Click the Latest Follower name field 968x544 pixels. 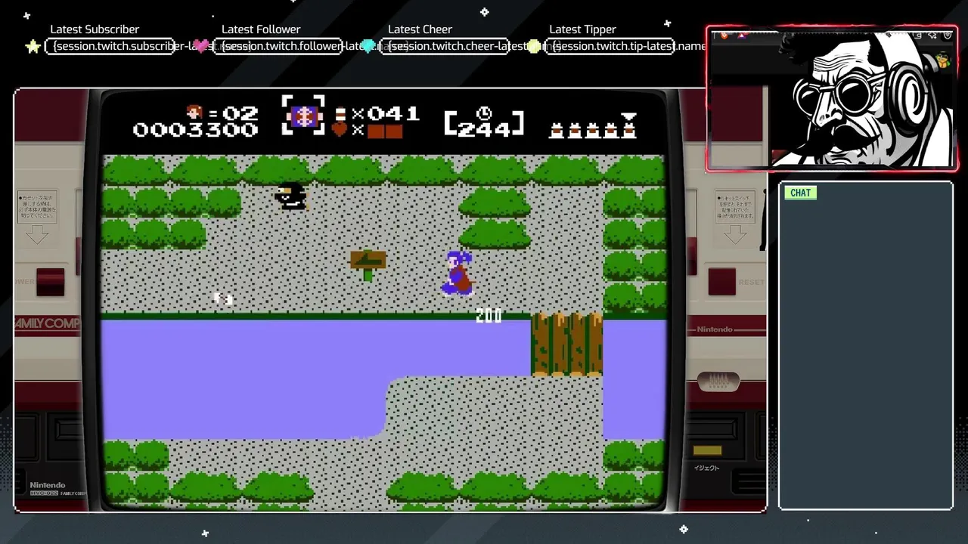278,46
